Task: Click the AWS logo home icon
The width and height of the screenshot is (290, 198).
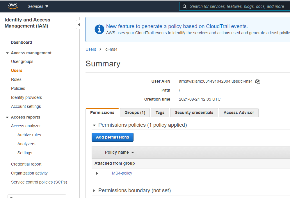Action: [13, 6]
